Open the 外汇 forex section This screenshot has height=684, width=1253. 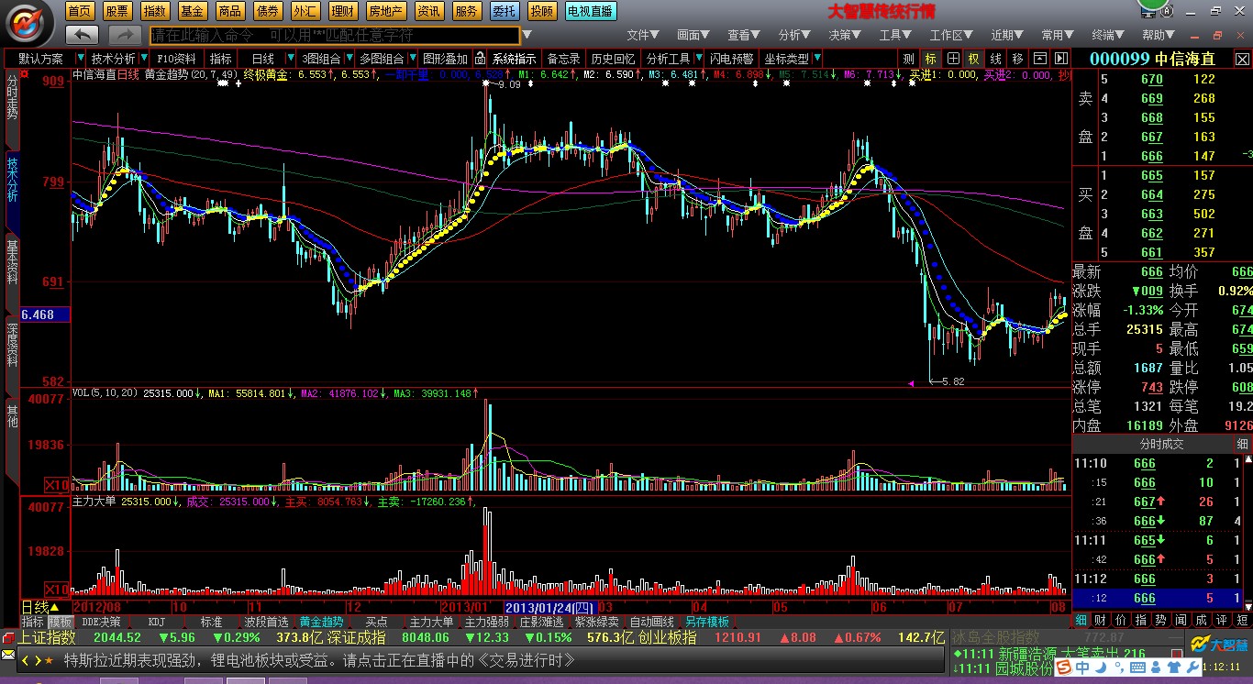click(x=305, y=11)
